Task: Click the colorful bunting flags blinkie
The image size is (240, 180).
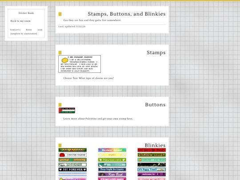Action: (72, 150)
